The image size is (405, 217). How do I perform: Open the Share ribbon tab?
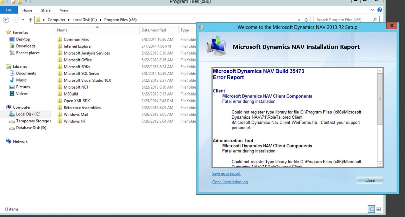pos(46,10)
